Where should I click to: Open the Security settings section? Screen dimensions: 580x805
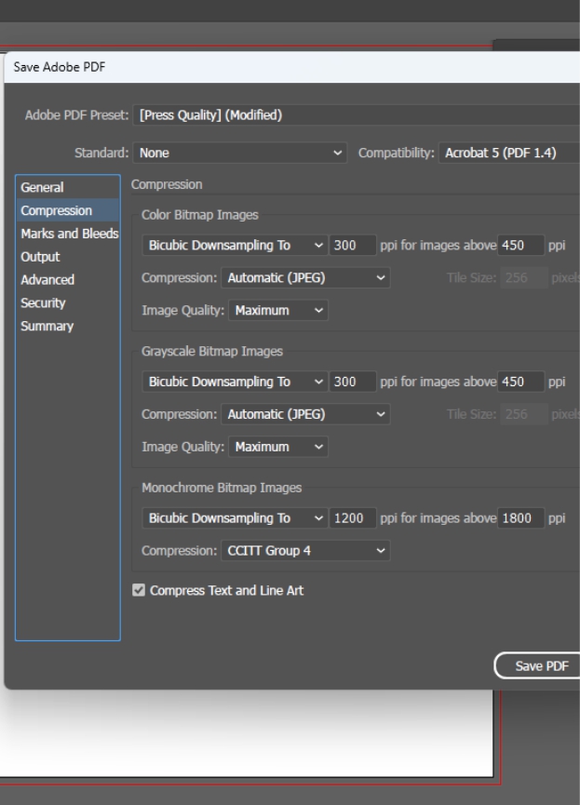43,303
